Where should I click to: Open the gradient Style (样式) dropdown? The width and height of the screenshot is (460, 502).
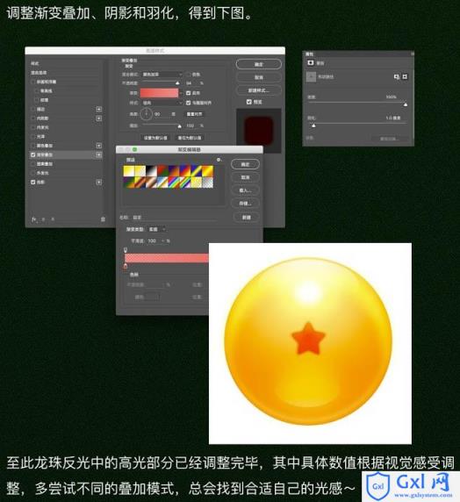click(162, 103)
